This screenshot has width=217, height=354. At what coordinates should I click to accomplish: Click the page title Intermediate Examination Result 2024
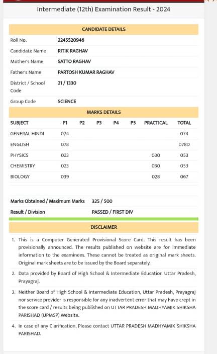click(103, 9)
